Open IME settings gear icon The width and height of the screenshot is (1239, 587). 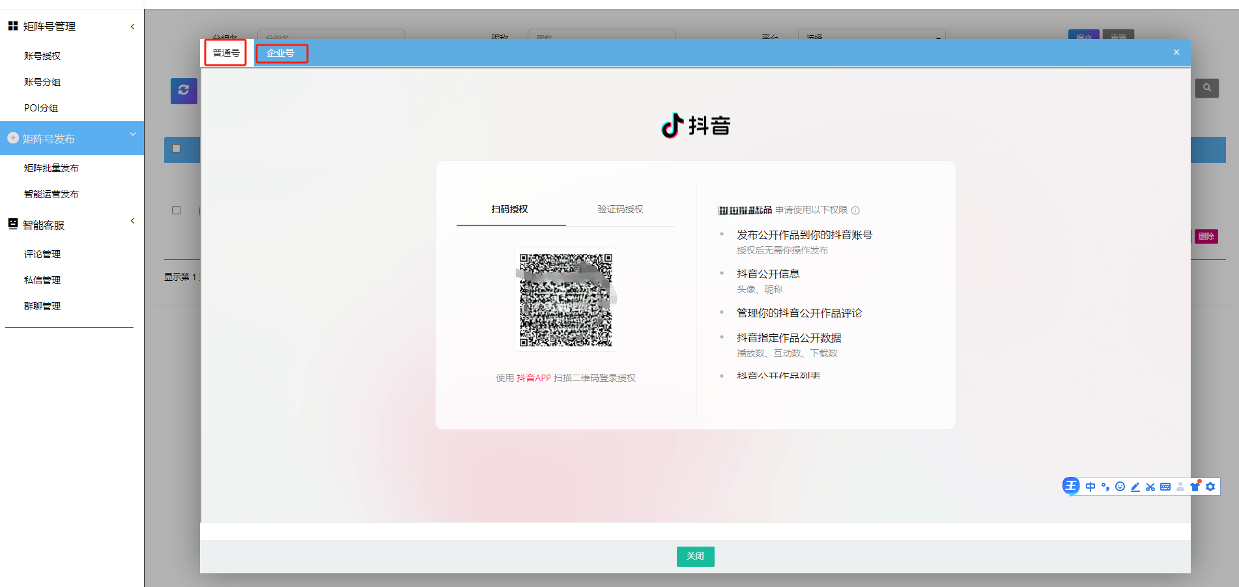[x=1210, y=487]
